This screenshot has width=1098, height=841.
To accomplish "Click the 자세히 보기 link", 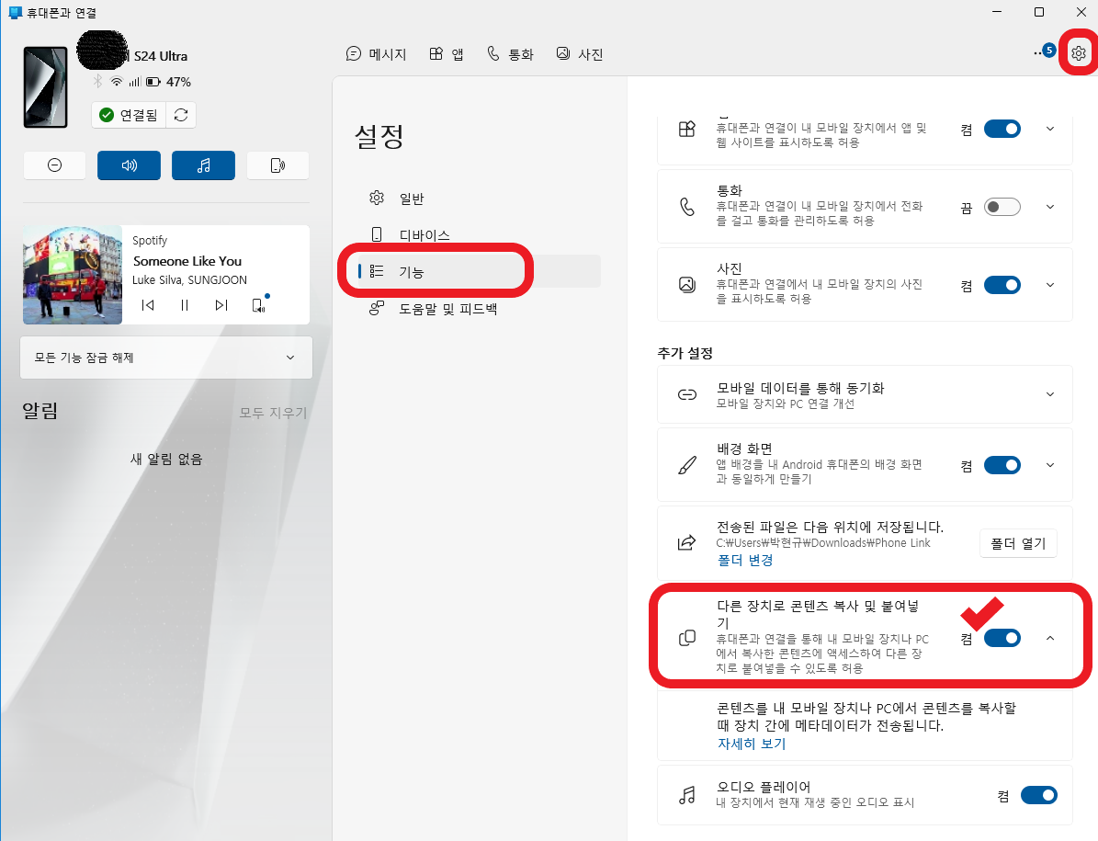I will pyautogui.click(x=752, y=744).
